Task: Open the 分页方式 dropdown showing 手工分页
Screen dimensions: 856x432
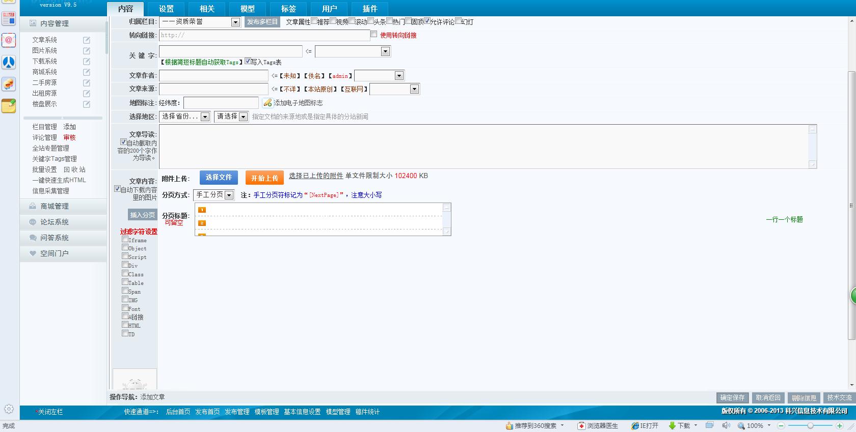Action: pyautogui.click(x=213, y=195)
